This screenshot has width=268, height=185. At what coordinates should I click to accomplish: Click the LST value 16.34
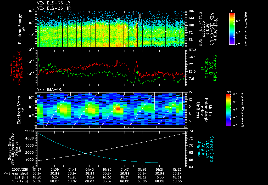click(177, 177)
